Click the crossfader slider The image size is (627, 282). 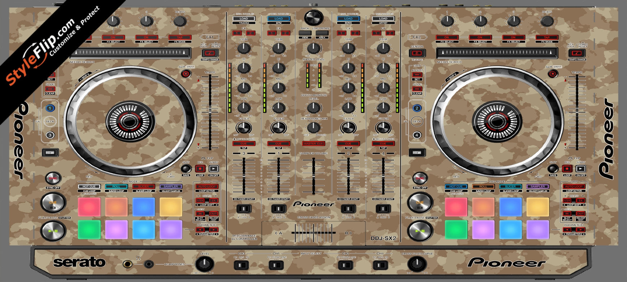tap(313, 233)
